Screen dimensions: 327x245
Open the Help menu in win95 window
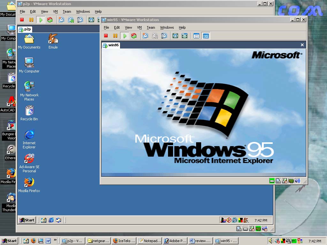tap(182, 27)
